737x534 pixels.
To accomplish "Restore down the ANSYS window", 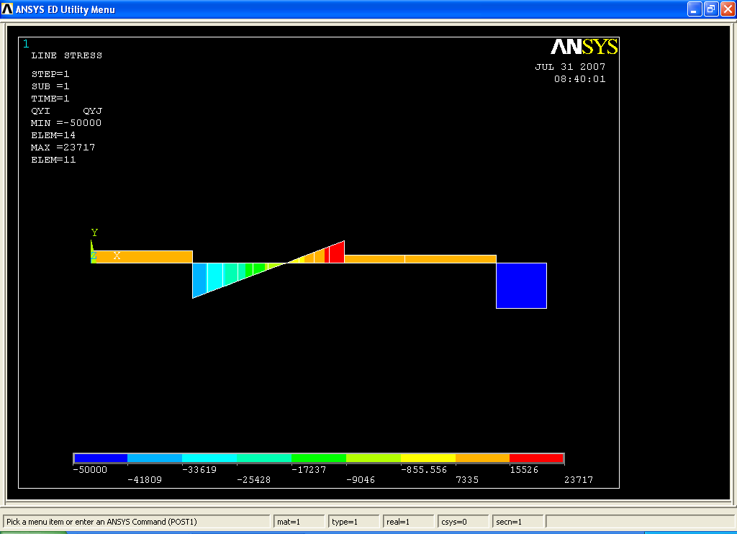I will (711, 9).
